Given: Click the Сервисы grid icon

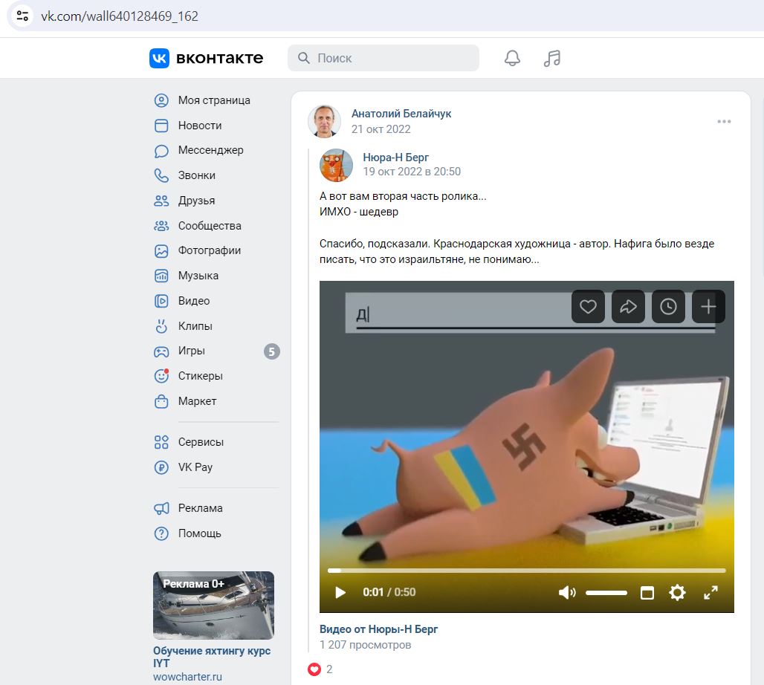Looking at the screenshot, I should tap(161, 442).
